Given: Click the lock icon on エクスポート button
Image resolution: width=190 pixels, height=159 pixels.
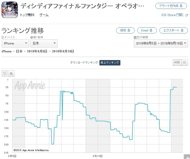Looking at the screenshot, I should pos(182,30).
